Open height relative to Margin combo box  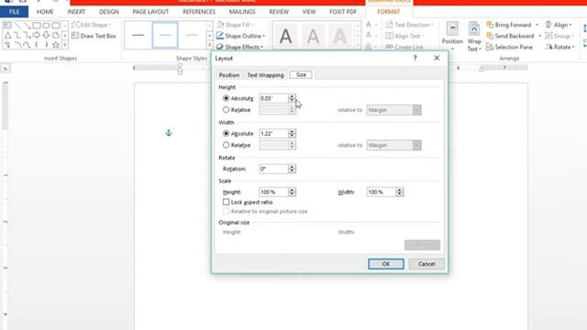[393, 110]
